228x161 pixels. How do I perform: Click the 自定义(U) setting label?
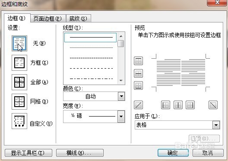[41, 123]
